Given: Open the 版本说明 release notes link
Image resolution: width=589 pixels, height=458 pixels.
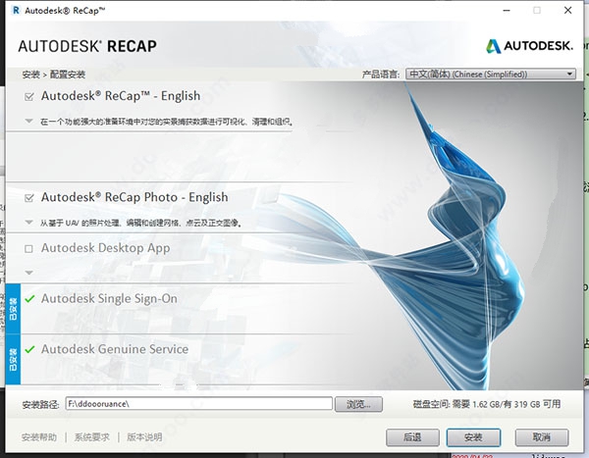Looking at the screenshot, I should pos(144,437).
